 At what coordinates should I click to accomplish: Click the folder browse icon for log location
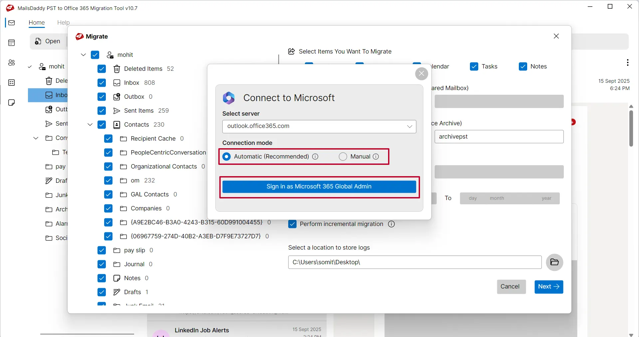[554, 262]
